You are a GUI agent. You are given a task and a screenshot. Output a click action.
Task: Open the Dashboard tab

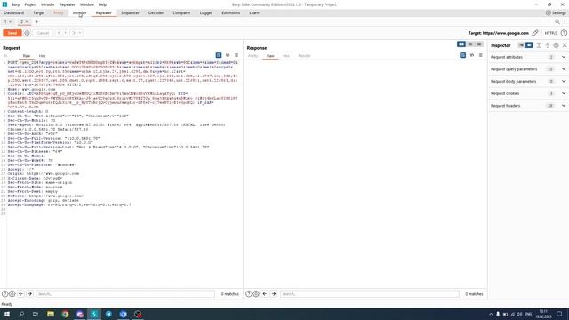pyautogui.click(x=14, y=12)
